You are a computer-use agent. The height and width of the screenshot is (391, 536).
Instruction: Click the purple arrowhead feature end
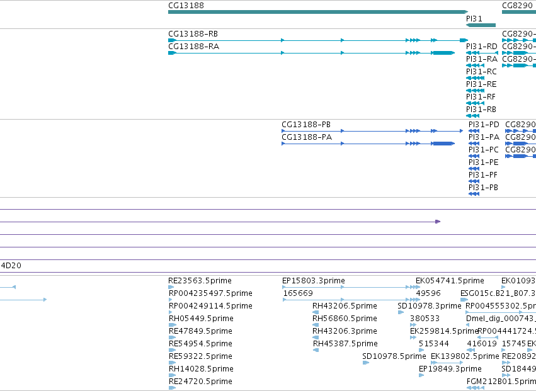click(x=438, y=222)
